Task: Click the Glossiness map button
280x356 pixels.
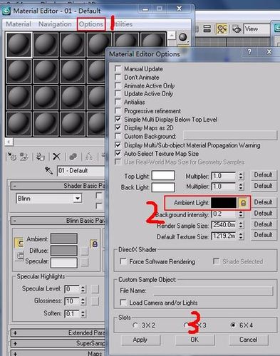Action: point(95,301)
